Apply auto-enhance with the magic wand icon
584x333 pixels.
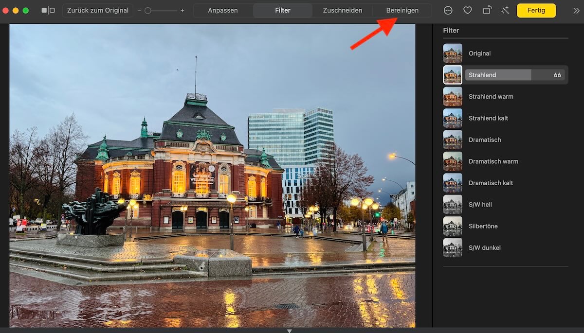pyautogui.click(x=505, y=10)
